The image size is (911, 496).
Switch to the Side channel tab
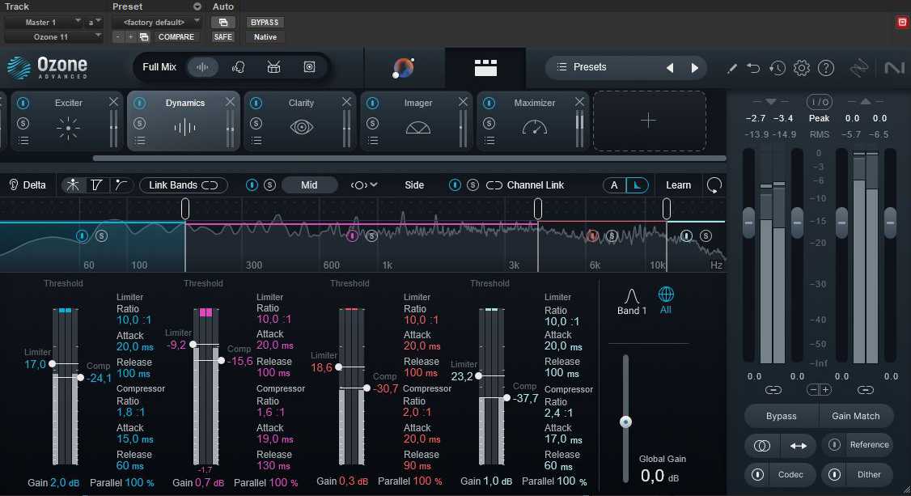(414, 184)
